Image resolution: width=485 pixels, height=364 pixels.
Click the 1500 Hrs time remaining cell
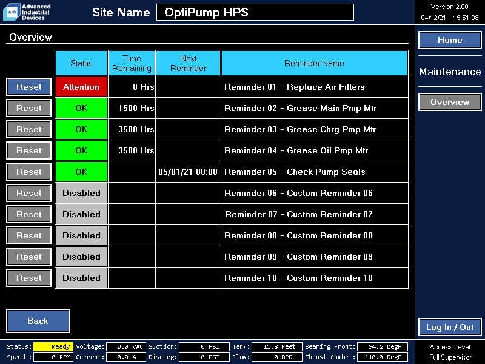click(132, 108)
